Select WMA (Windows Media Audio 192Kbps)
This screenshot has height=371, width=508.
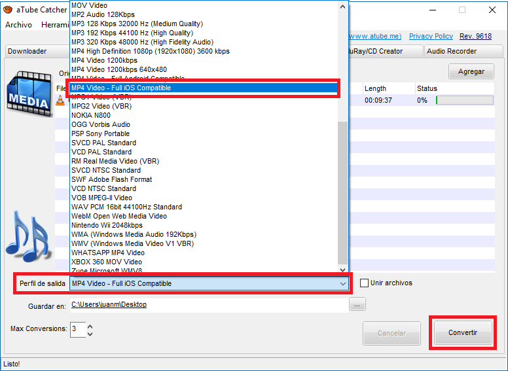(x=204, y=234)
